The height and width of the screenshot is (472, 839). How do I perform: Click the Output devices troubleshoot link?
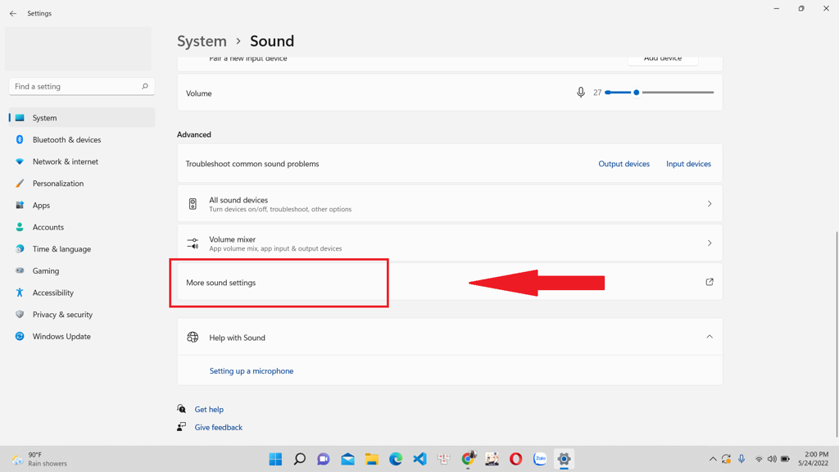pos(624,164)
